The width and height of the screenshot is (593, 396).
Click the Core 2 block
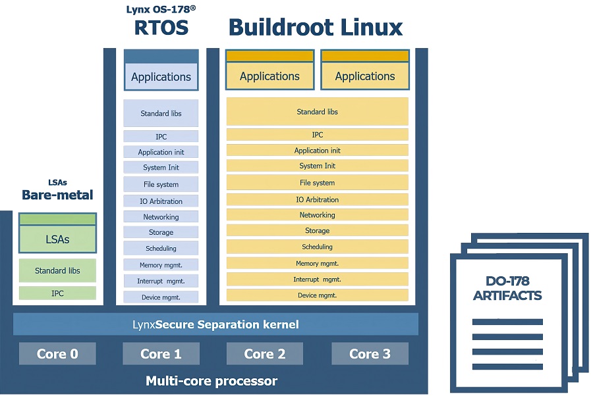tap(265, 354)
